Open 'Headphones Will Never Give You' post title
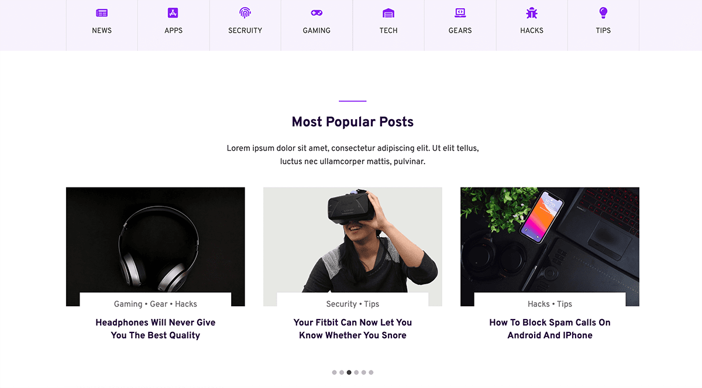 pos(156,329)
